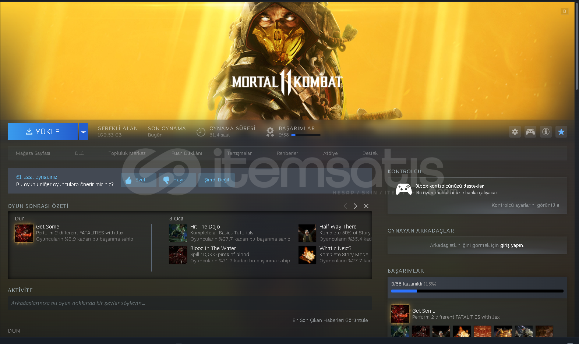579x344 pixels.
Task: Click the YÜKLE install button
Action: (x=43, y=132)
